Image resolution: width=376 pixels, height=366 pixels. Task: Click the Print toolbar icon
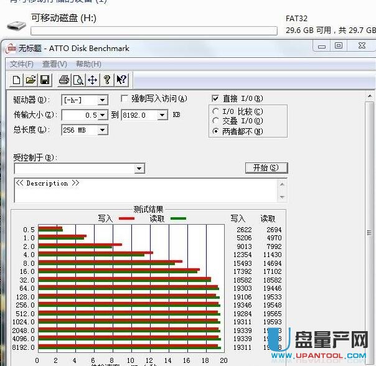point(63,80)
